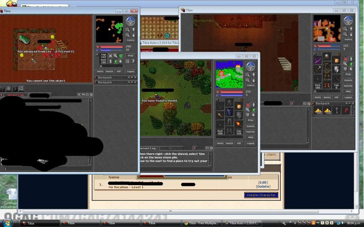Click Edit link for character 1
The image size is (364, 227).
point(263,182)
